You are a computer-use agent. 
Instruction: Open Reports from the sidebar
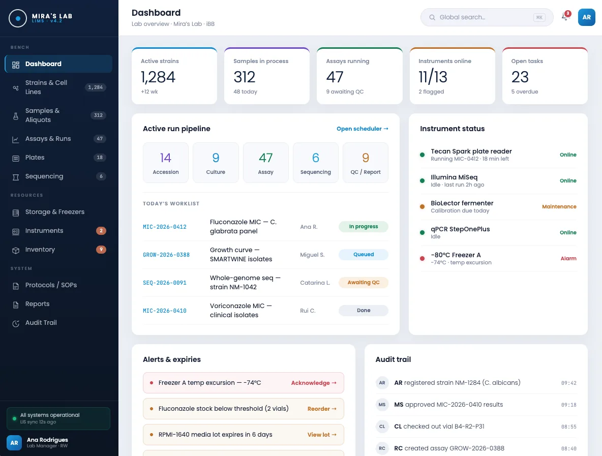tap(58, 304)
